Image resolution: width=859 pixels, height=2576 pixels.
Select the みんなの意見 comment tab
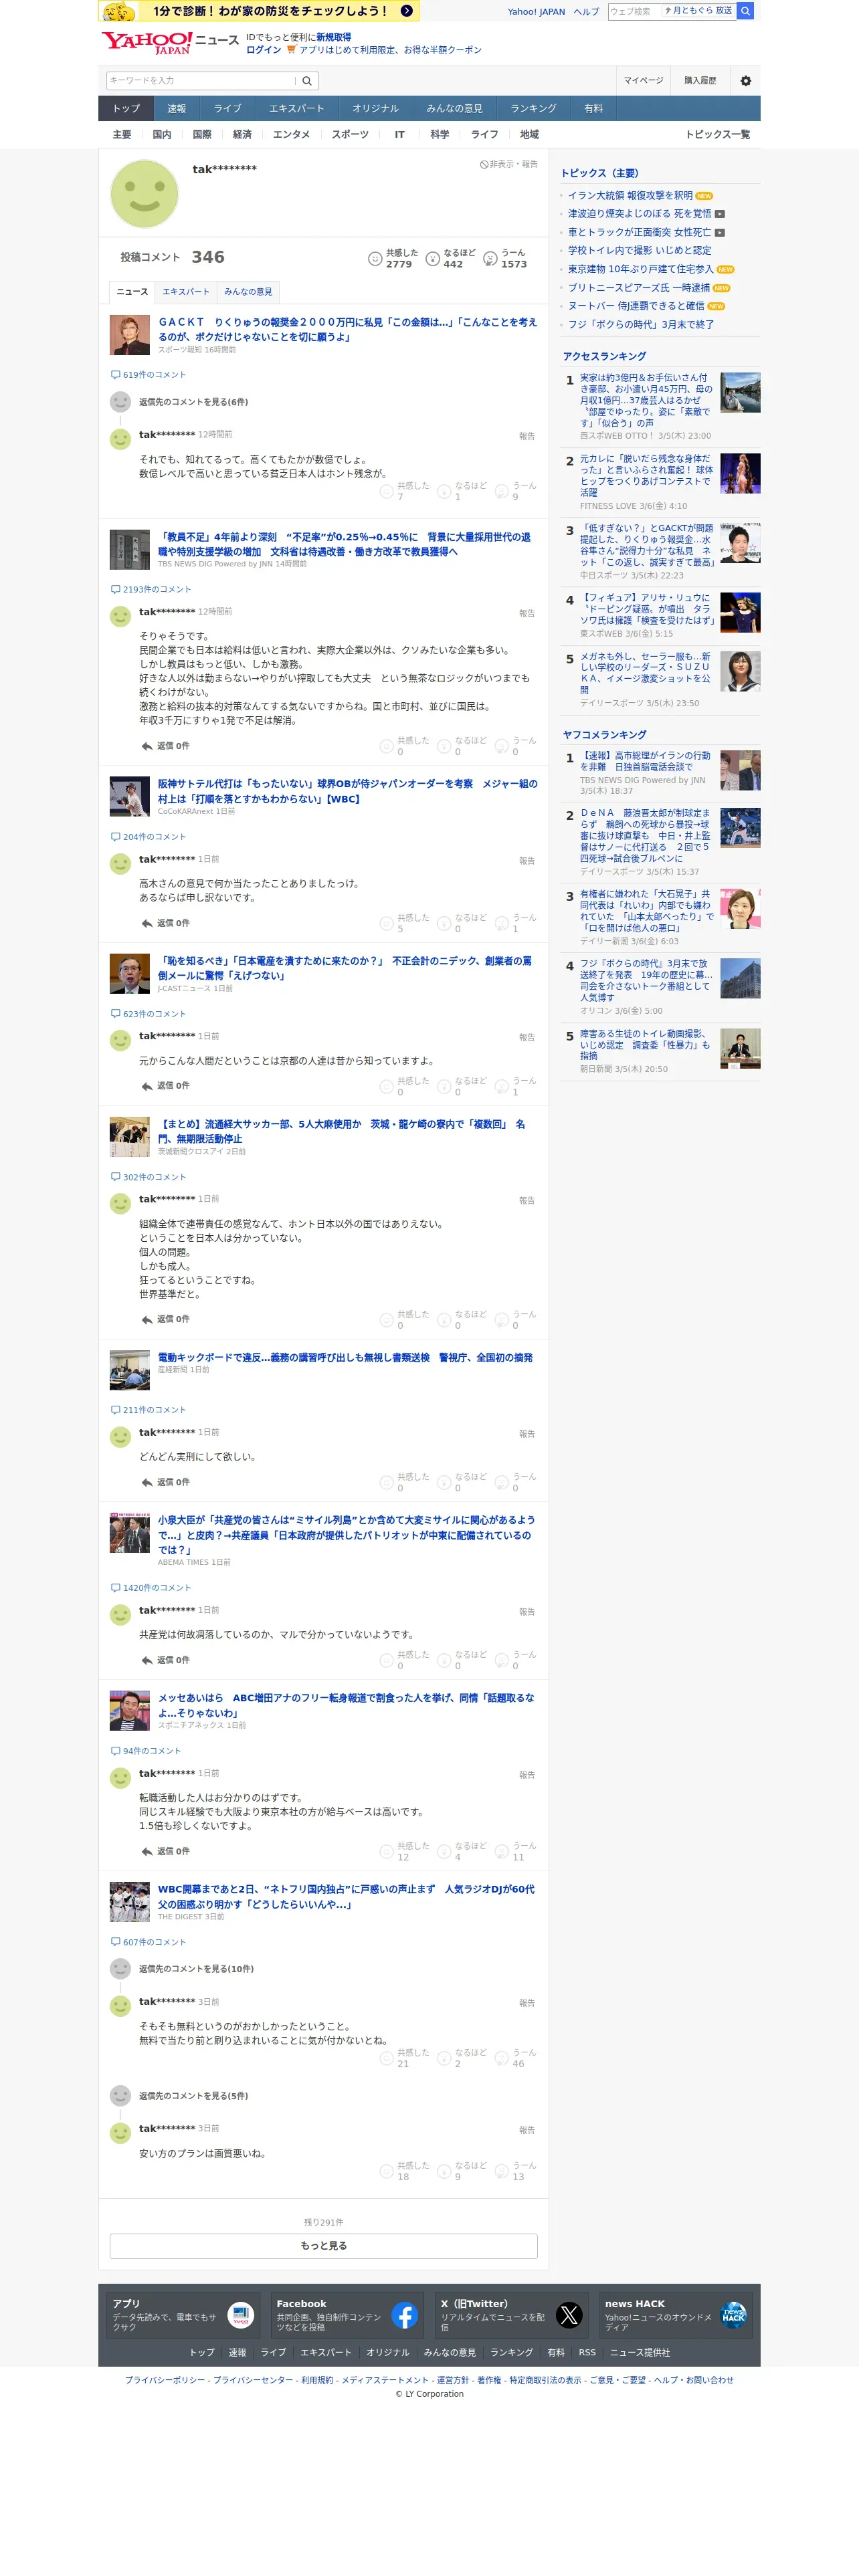(x=248, y=292)
